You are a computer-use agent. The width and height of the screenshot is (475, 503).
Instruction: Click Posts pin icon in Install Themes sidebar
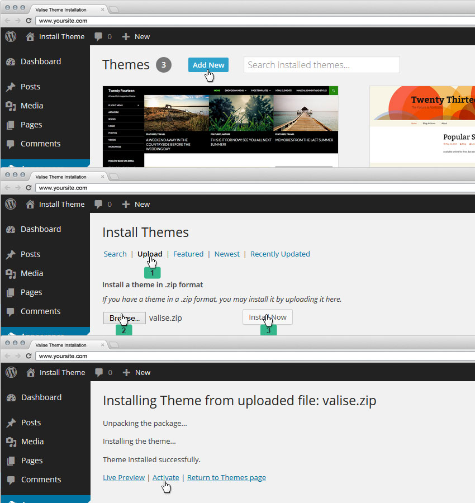[x=11, y=255]
